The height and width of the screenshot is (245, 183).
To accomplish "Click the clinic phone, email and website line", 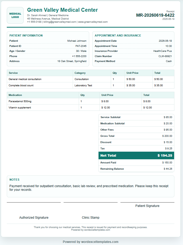I will pyautogui.click(x=67, y=22).
